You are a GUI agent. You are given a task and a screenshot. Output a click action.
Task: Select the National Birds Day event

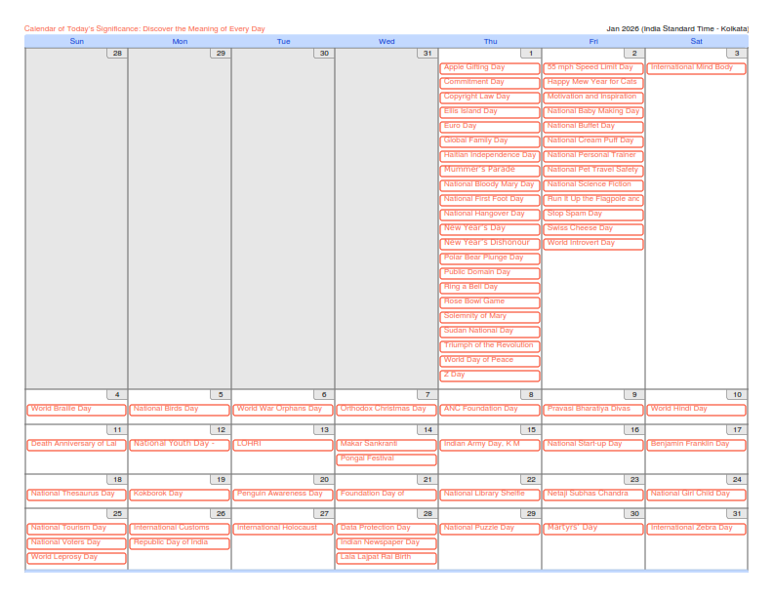[180, 410]
